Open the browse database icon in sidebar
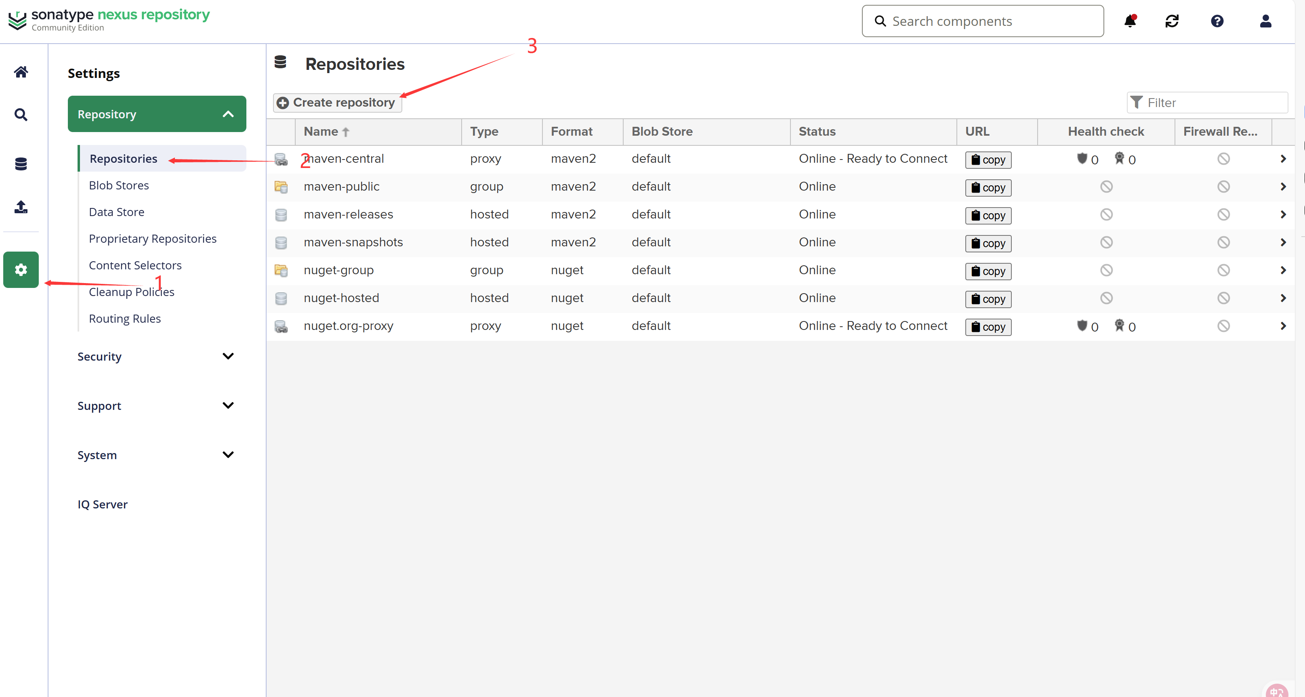 click(x=21, y=164)
